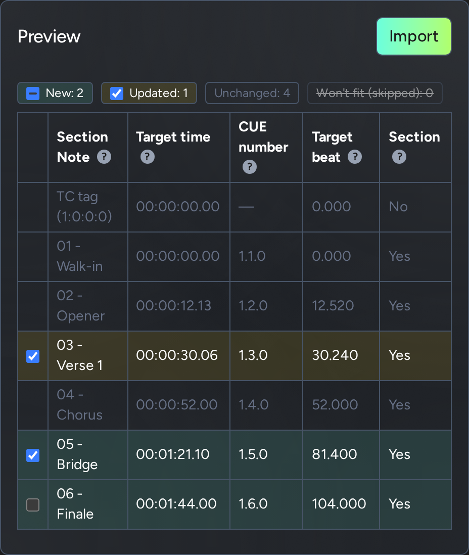
Task: Click CUE number 1.3.0
Action: tap(253, 355)
